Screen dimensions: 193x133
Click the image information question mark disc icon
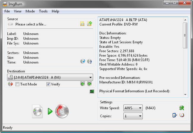click(90, 61)
